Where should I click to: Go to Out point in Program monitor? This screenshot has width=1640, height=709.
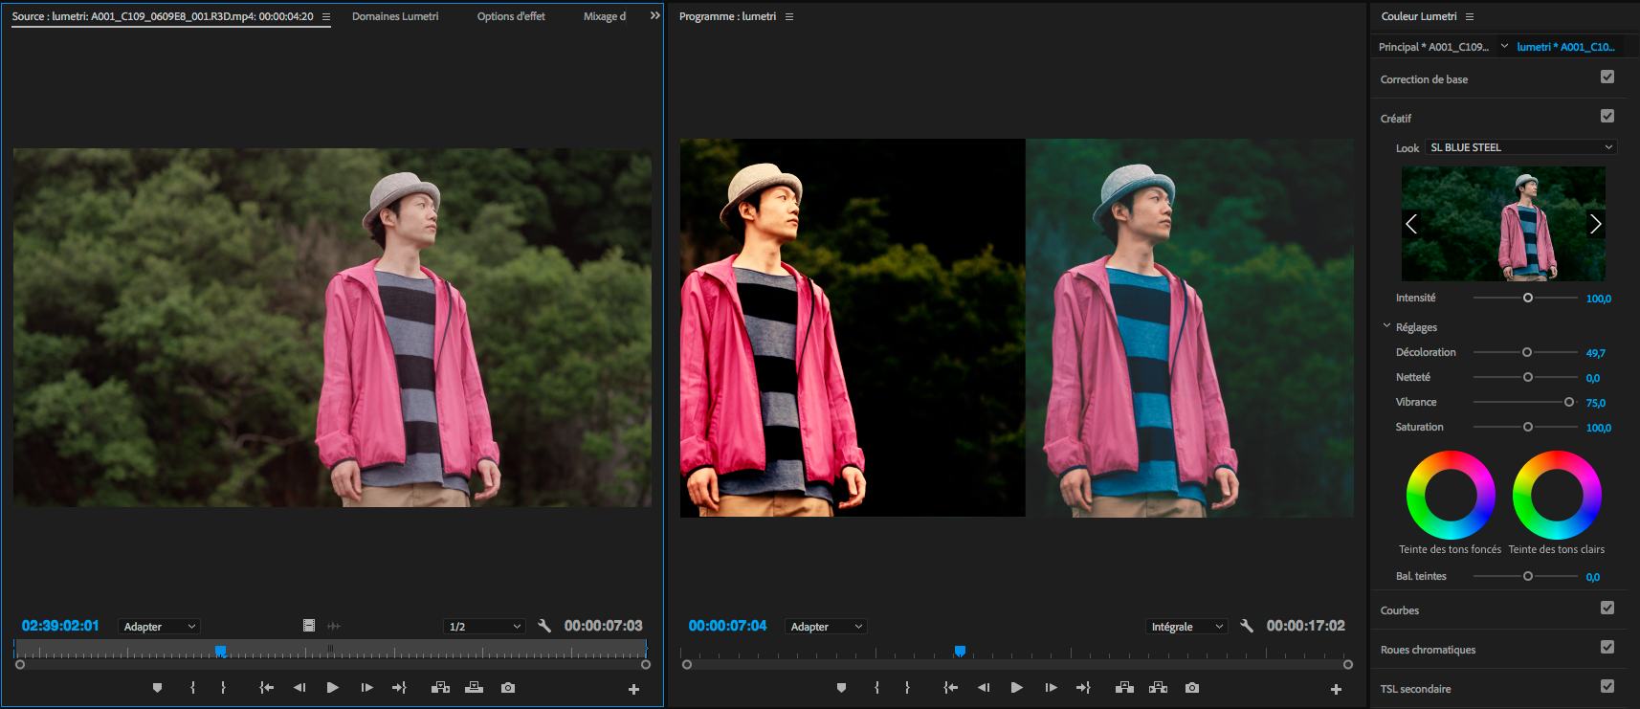[x=1083, y=688]
